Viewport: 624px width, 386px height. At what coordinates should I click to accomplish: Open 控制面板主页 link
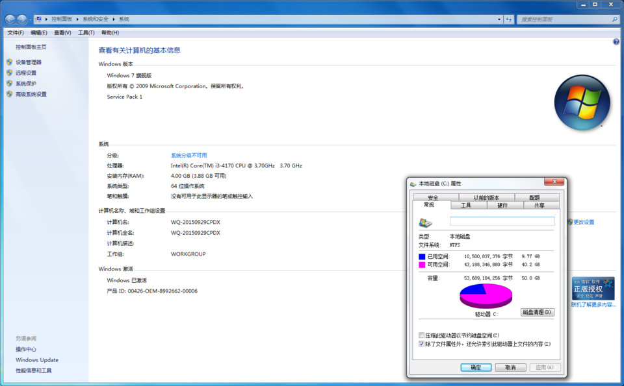(31, 47)
